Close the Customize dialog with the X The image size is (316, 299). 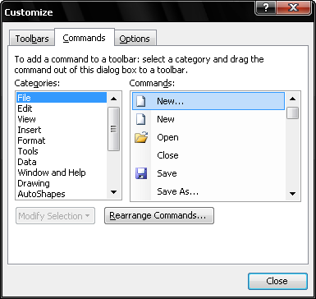pos(294,7)
